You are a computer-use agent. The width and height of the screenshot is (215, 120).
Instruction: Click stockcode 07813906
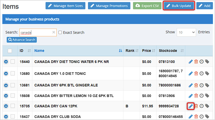pyautogui.click(x=167, y=96)
